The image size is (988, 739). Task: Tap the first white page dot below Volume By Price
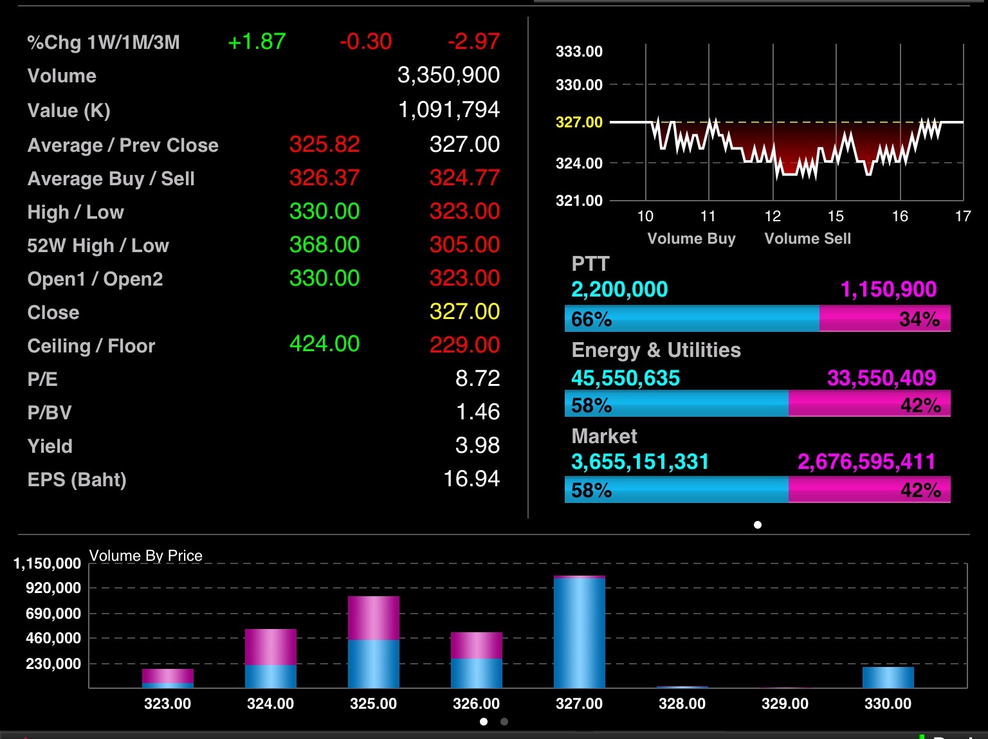tap(484, 722)
